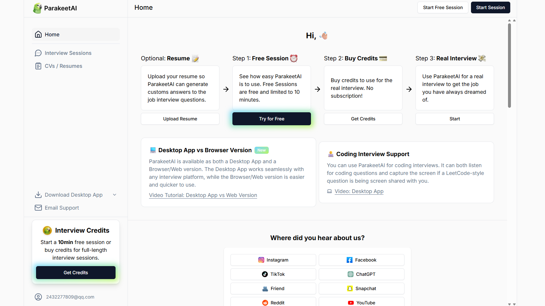This screenshot has width=545, height=306.
Task: Click the page vertical scrollbar thumb
Action: [x=509, y=65]
